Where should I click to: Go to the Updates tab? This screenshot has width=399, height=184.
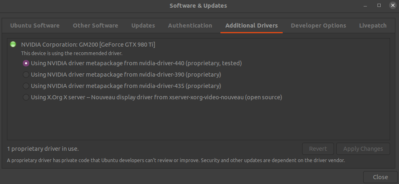(143, 26)
